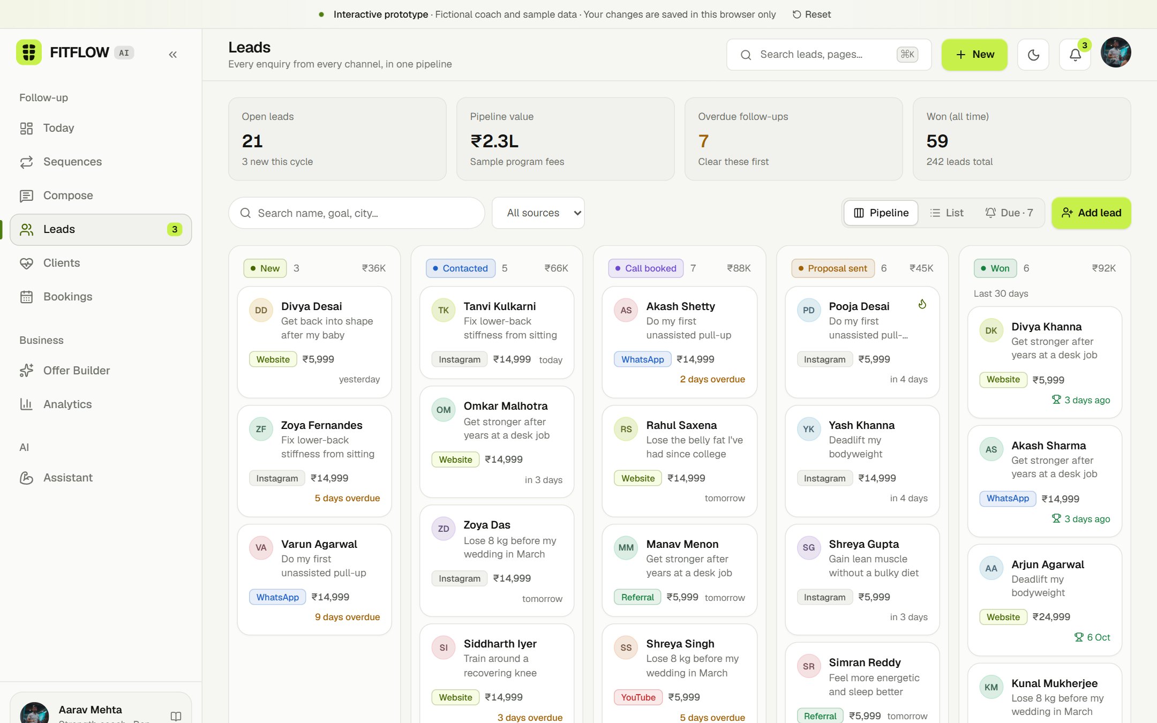Click the Call booked column badge
Viewport: 1157px width, 723px height.
(x=645, y=268)
